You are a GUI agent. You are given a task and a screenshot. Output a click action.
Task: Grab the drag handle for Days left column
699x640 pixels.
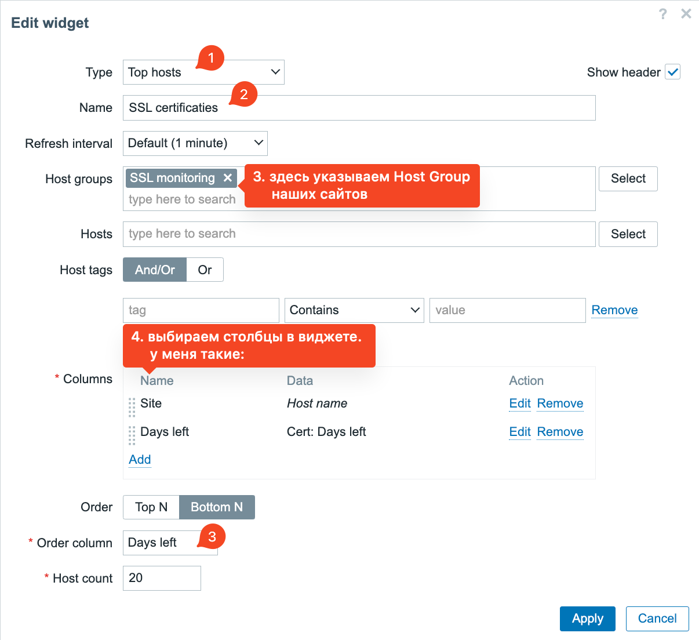(132, 435)
